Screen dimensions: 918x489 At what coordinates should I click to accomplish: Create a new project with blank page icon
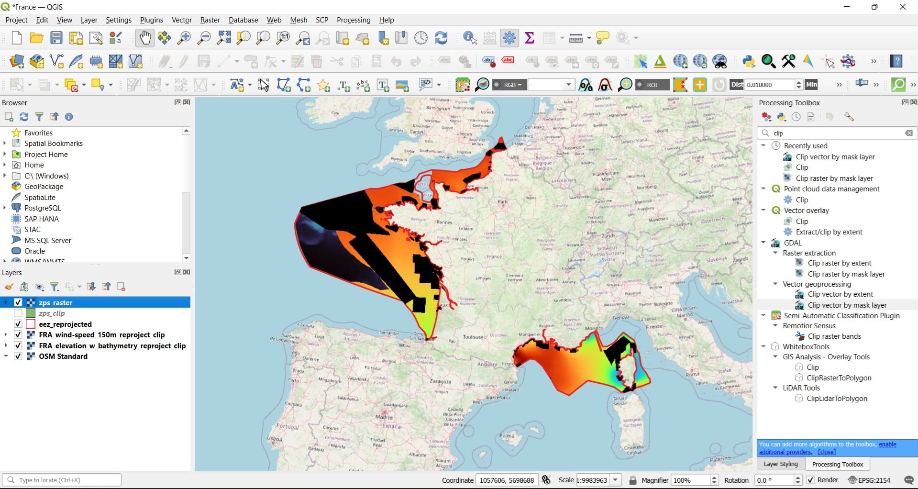(16, 38)
